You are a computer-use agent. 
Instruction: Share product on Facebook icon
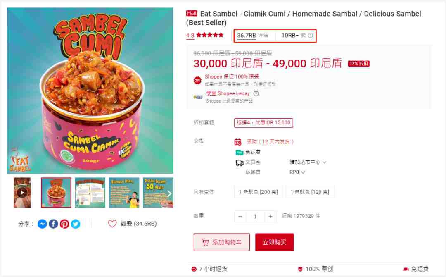click(x=53, y=224)
